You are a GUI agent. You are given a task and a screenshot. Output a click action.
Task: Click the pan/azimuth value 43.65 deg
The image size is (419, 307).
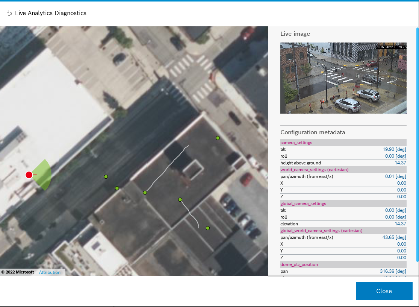pyautogui.click(x=394, y=237)
